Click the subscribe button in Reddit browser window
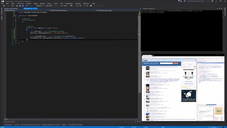The image size is (227, 128). [x=176, y=63]
